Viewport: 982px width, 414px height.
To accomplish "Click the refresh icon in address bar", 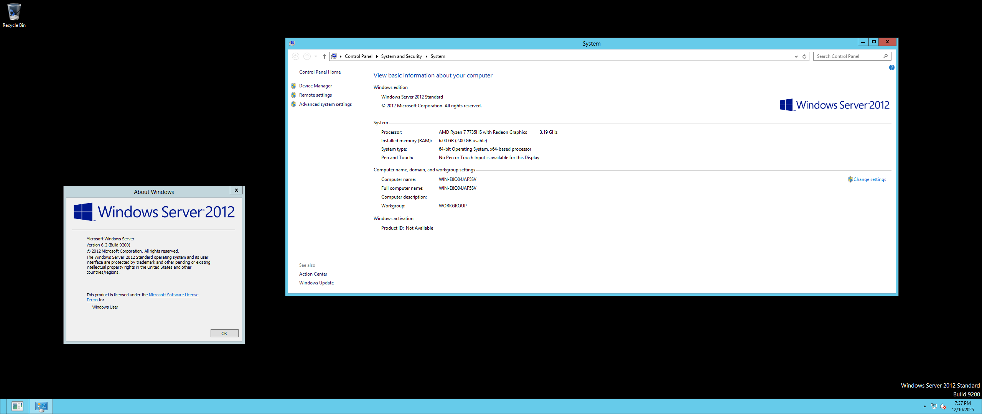I will (804, 56).
